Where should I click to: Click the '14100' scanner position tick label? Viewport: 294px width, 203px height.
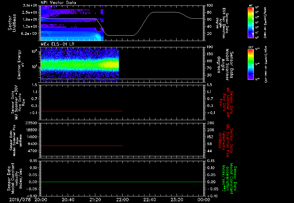(x=31, y=137)
